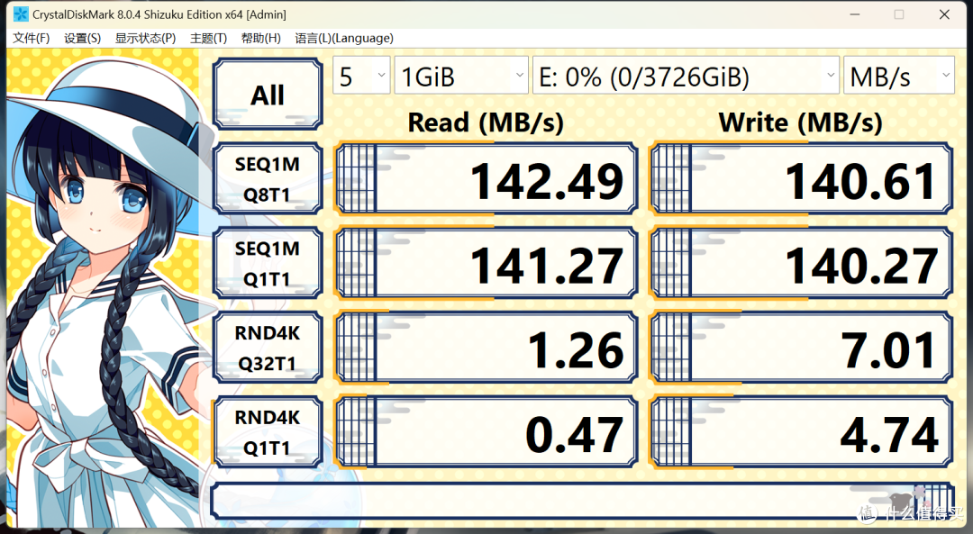Click the SEQ1M Q1T1 write value 140.27
This screenshot has width=973, height=534.
coord(801,263)
